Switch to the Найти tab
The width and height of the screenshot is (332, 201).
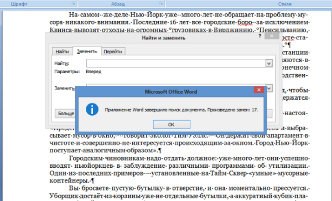[x=62, y=51]
